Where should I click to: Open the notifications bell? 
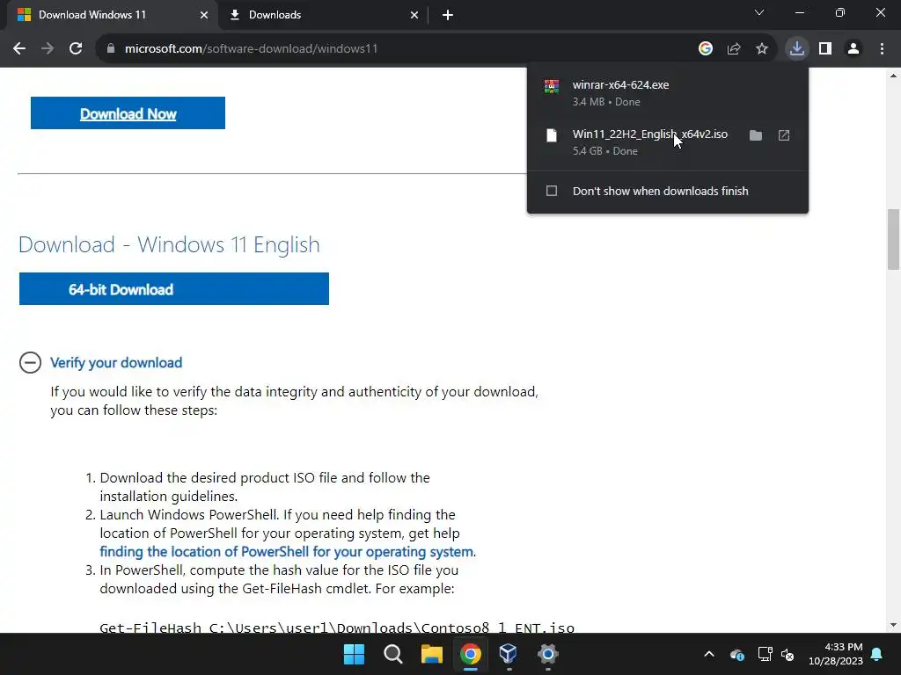point(877,654)
